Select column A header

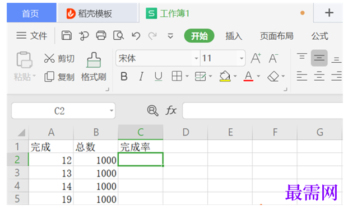click(51, 132)
